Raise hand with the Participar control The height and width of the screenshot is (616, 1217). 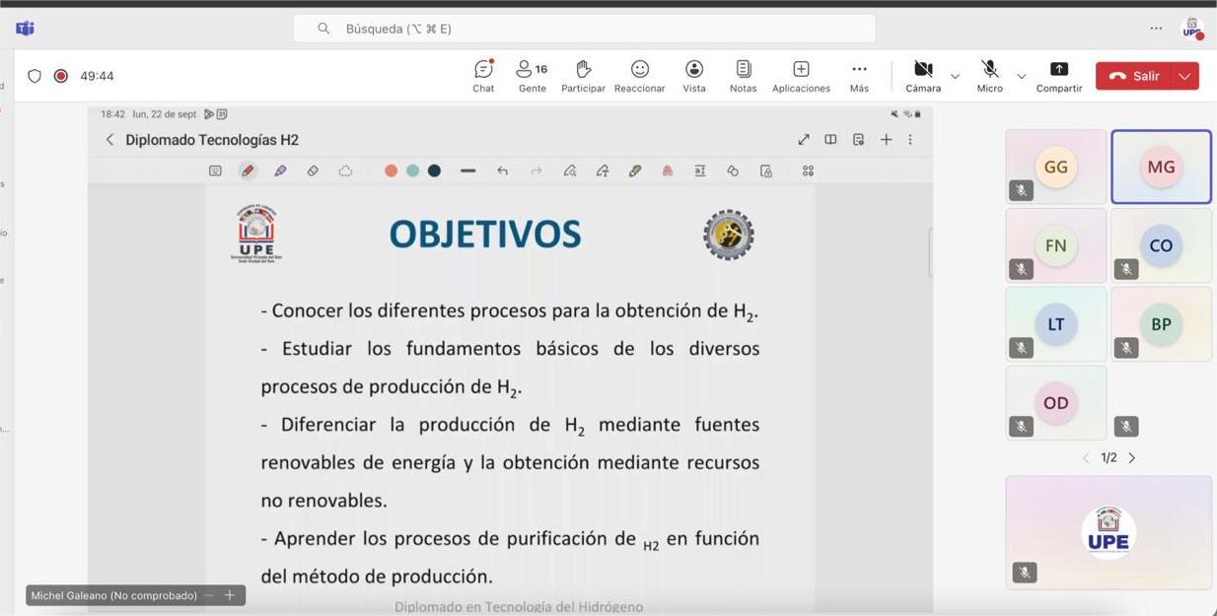pos(583,75)
